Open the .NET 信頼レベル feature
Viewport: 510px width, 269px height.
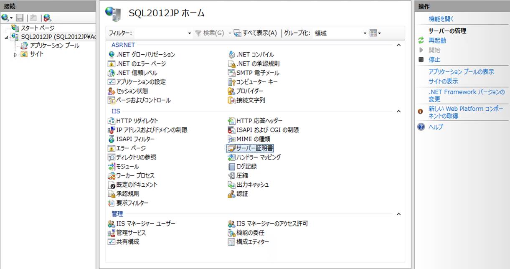133,73
